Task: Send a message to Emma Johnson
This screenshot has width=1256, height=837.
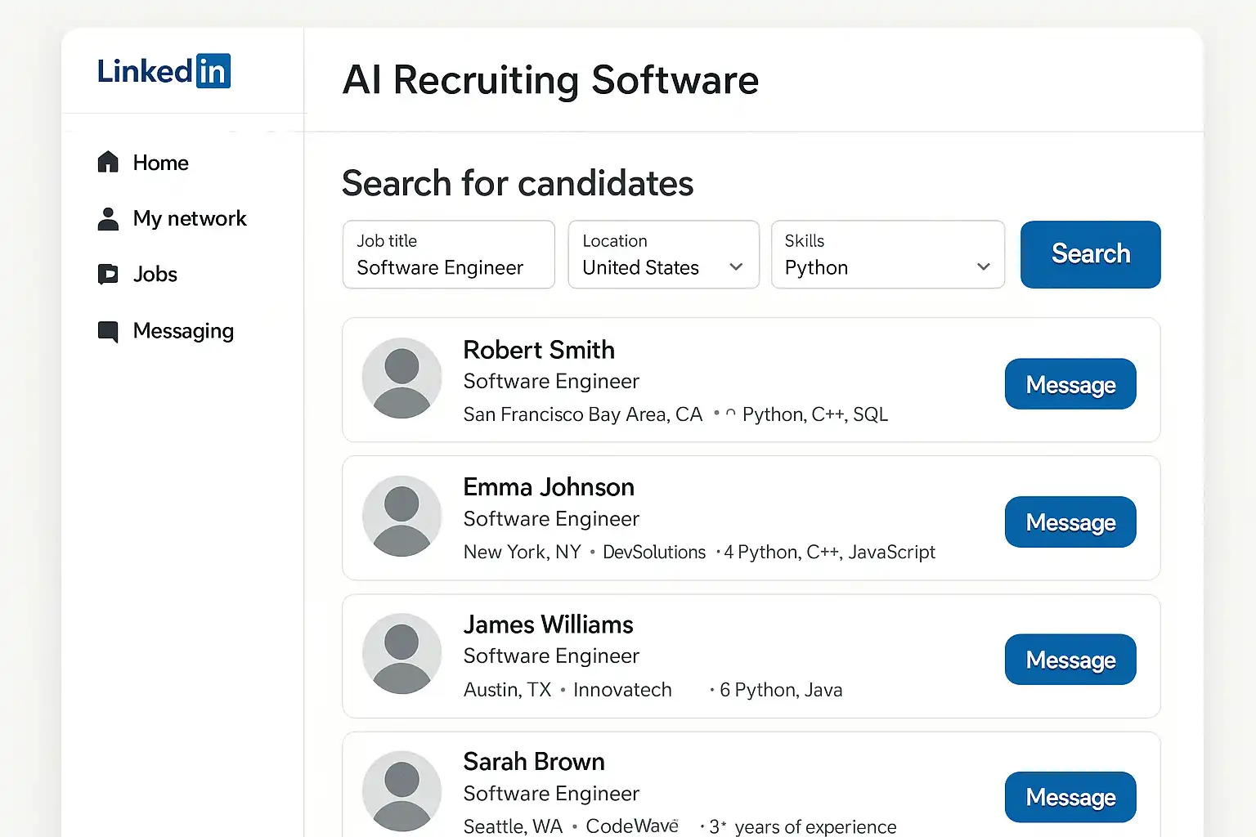Action: click(1070, 522)
